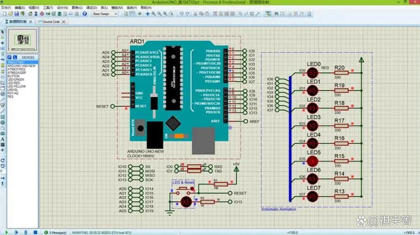Image resolution: width=420 pixels, height=235 pixels.
Task: Close the Source Code tab
Action: click(64, 22)
